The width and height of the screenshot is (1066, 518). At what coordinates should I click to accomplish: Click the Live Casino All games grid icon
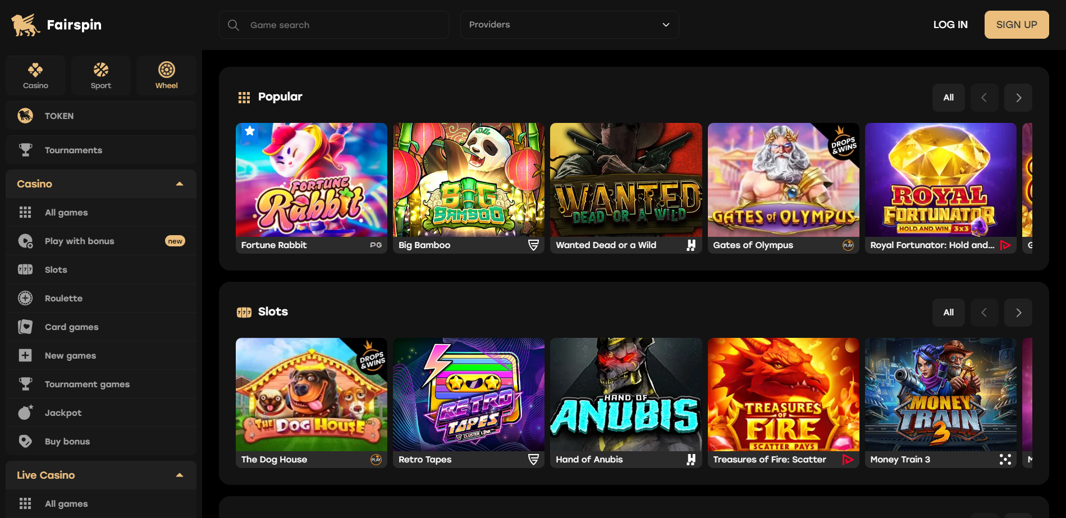(x=25, y=503)
